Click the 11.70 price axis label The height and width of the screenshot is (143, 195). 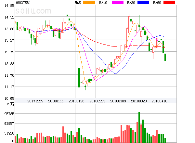coord(9,75)
